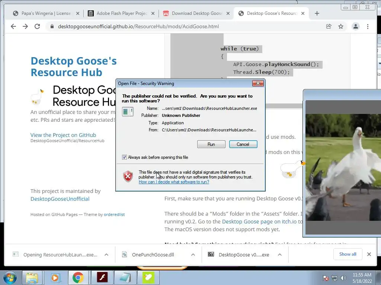Image resolution: width=381 pixels, height=285 pixels.
Task: Click the application file icon in dialog
Action: [x=128, y=111]
